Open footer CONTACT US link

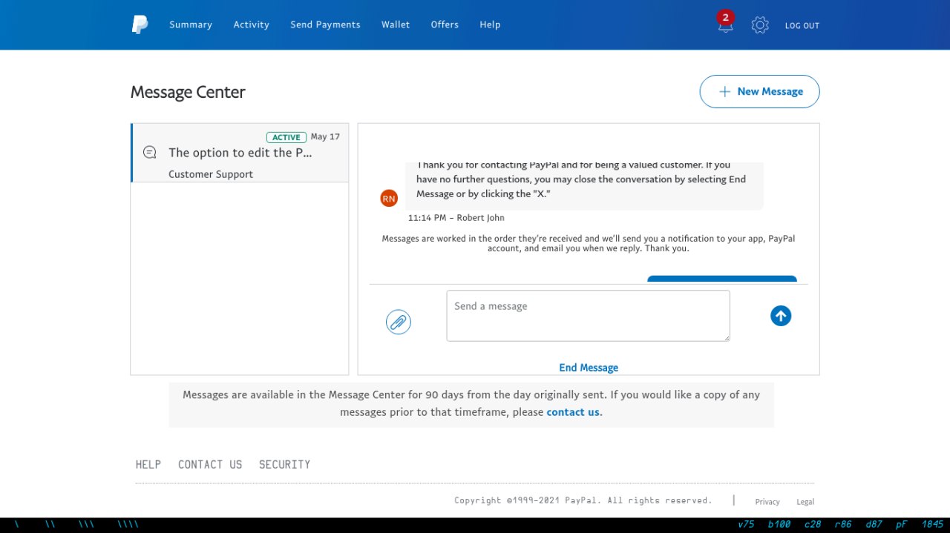[x=210, y=464]
